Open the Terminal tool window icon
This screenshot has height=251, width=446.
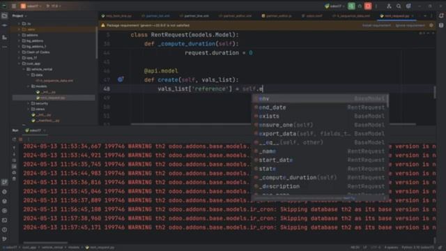4,220
